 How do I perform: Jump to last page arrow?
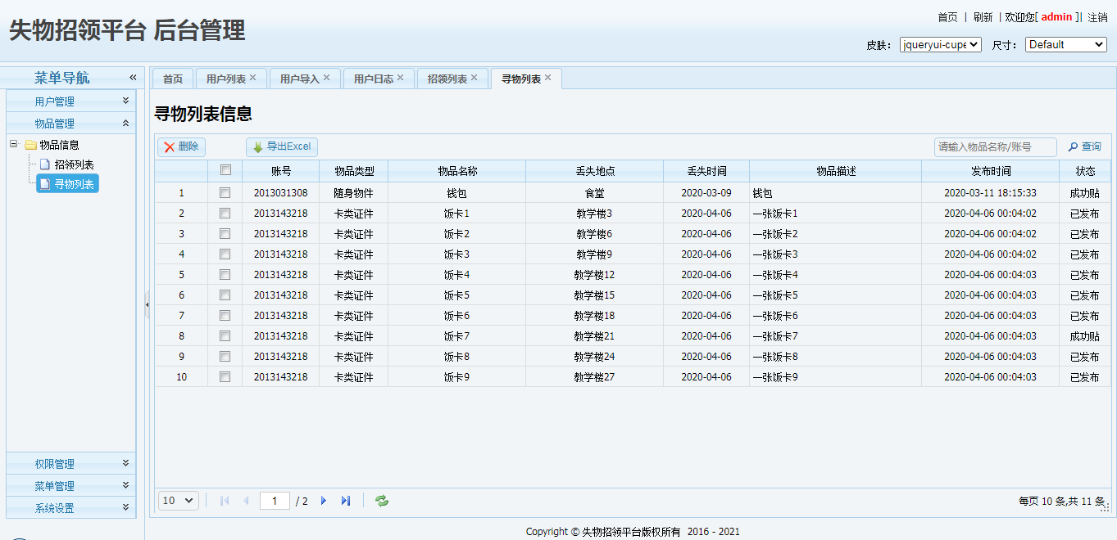(346, 501)
